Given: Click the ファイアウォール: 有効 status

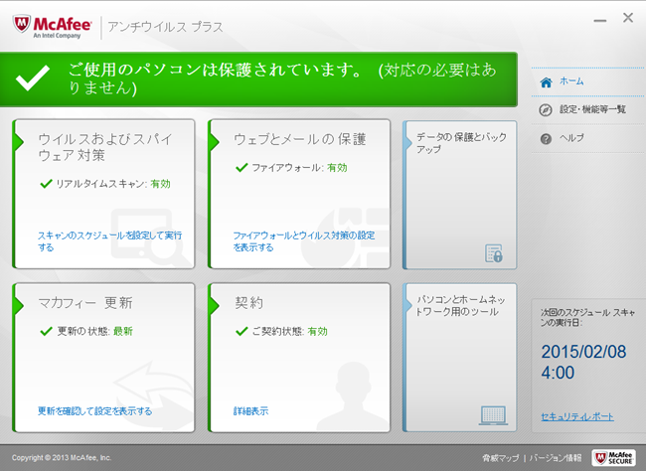Looking at the screenshot, I should 299,168.
